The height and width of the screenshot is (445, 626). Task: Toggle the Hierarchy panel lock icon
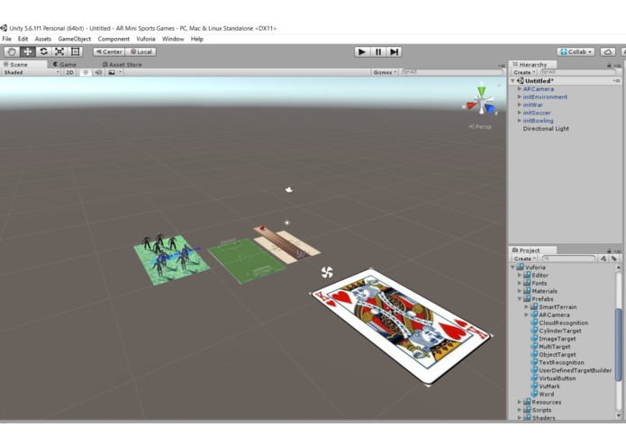pyautogui.click(x=609, y=65)
